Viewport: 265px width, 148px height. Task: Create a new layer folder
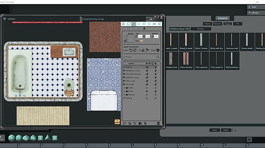click(140, 124)
